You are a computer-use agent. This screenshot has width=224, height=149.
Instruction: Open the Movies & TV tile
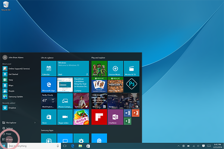[x=131, y=69]
